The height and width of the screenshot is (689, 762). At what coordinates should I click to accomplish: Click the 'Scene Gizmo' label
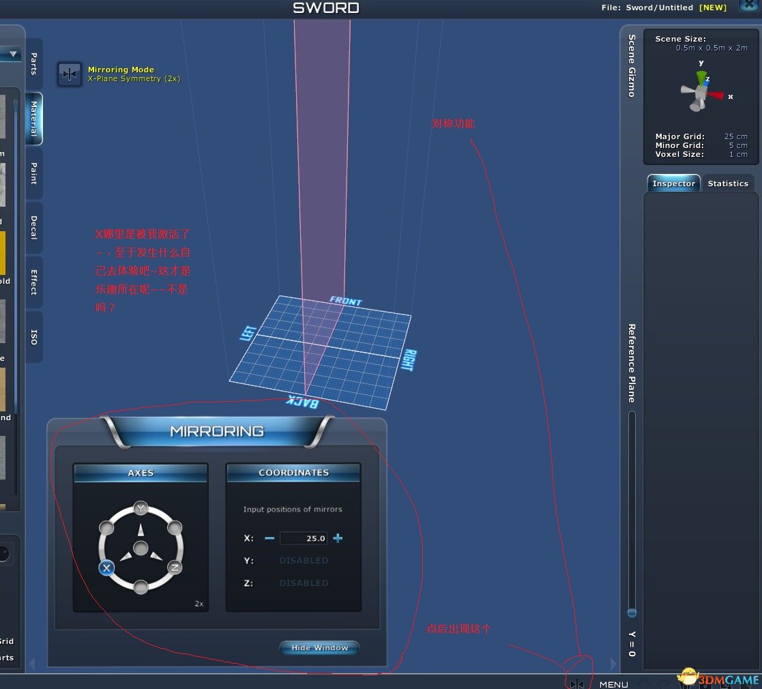(632, 65)
